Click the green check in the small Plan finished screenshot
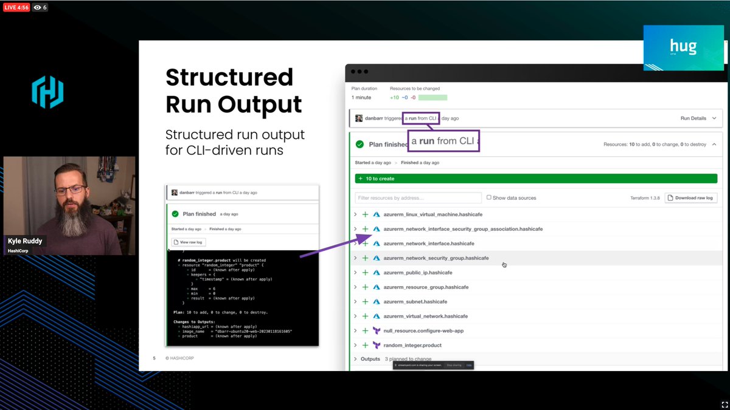Image resolution: width=730 pixels, height=410 pixels. pyautogui.click(x=175, y=214)
